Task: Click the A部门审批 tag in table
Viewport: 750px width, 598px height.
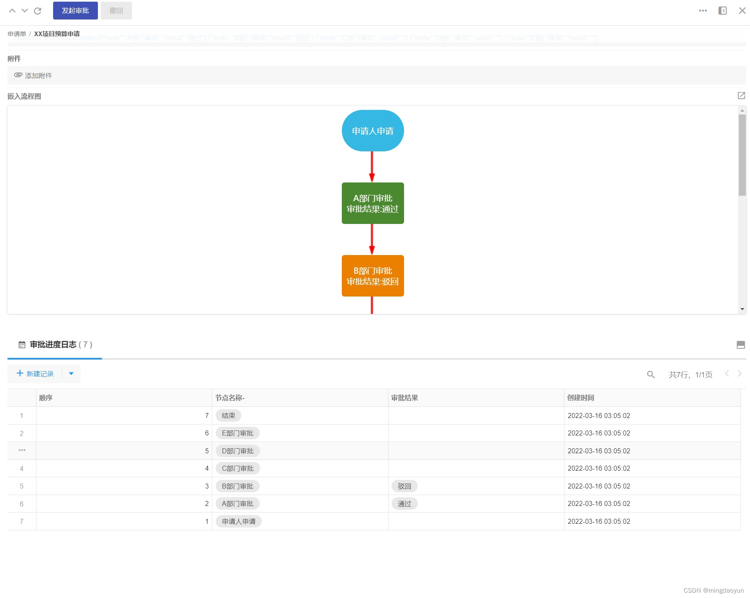Action: point(238,503)
